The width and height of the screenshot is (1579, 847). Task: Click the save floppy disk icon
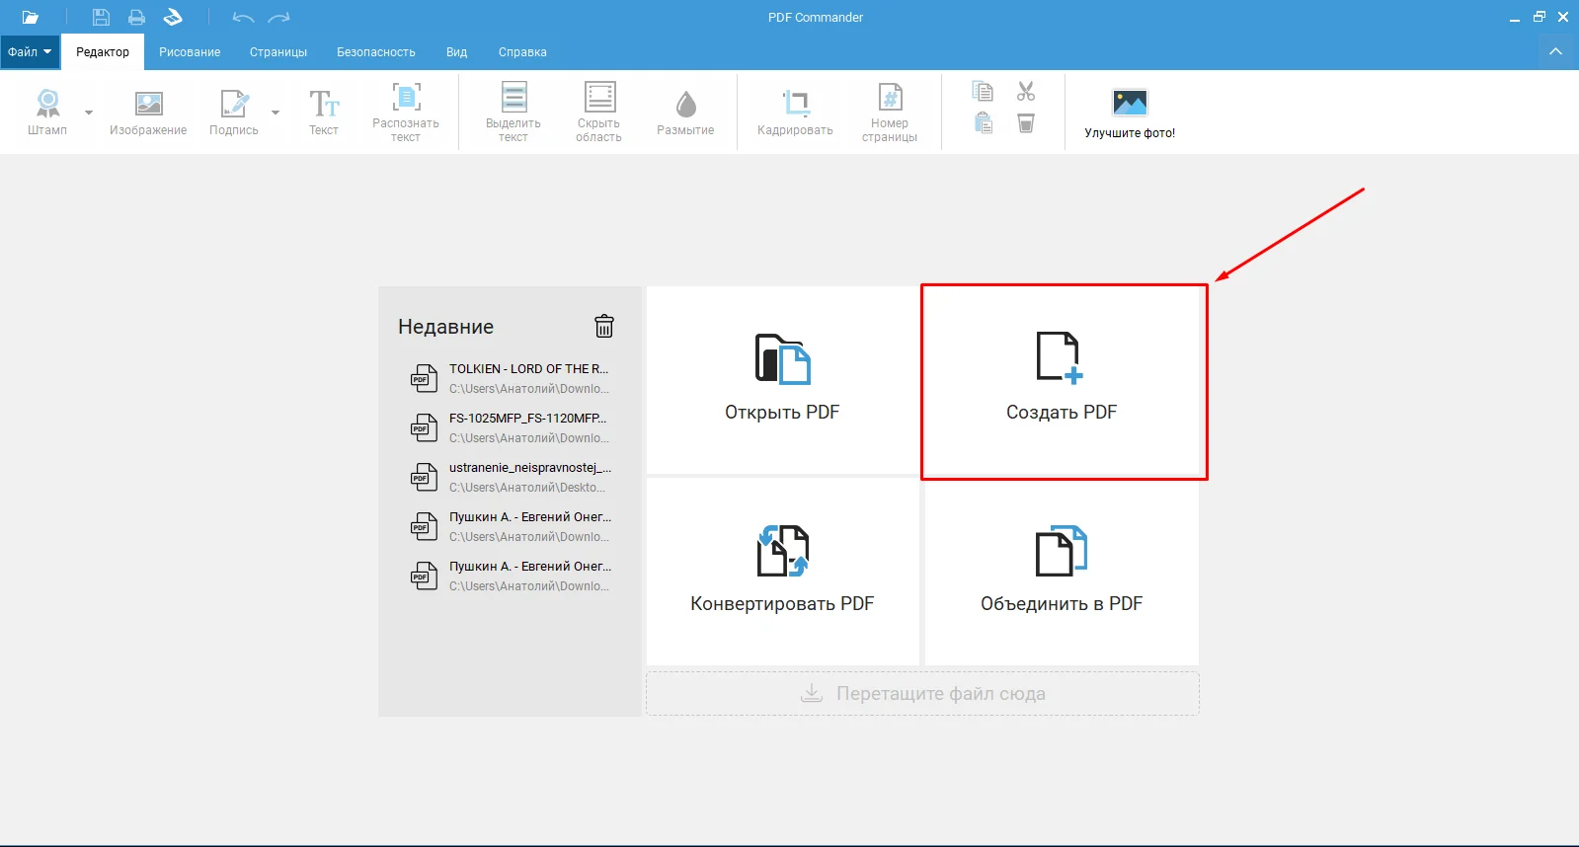click(x=101, y=17)
